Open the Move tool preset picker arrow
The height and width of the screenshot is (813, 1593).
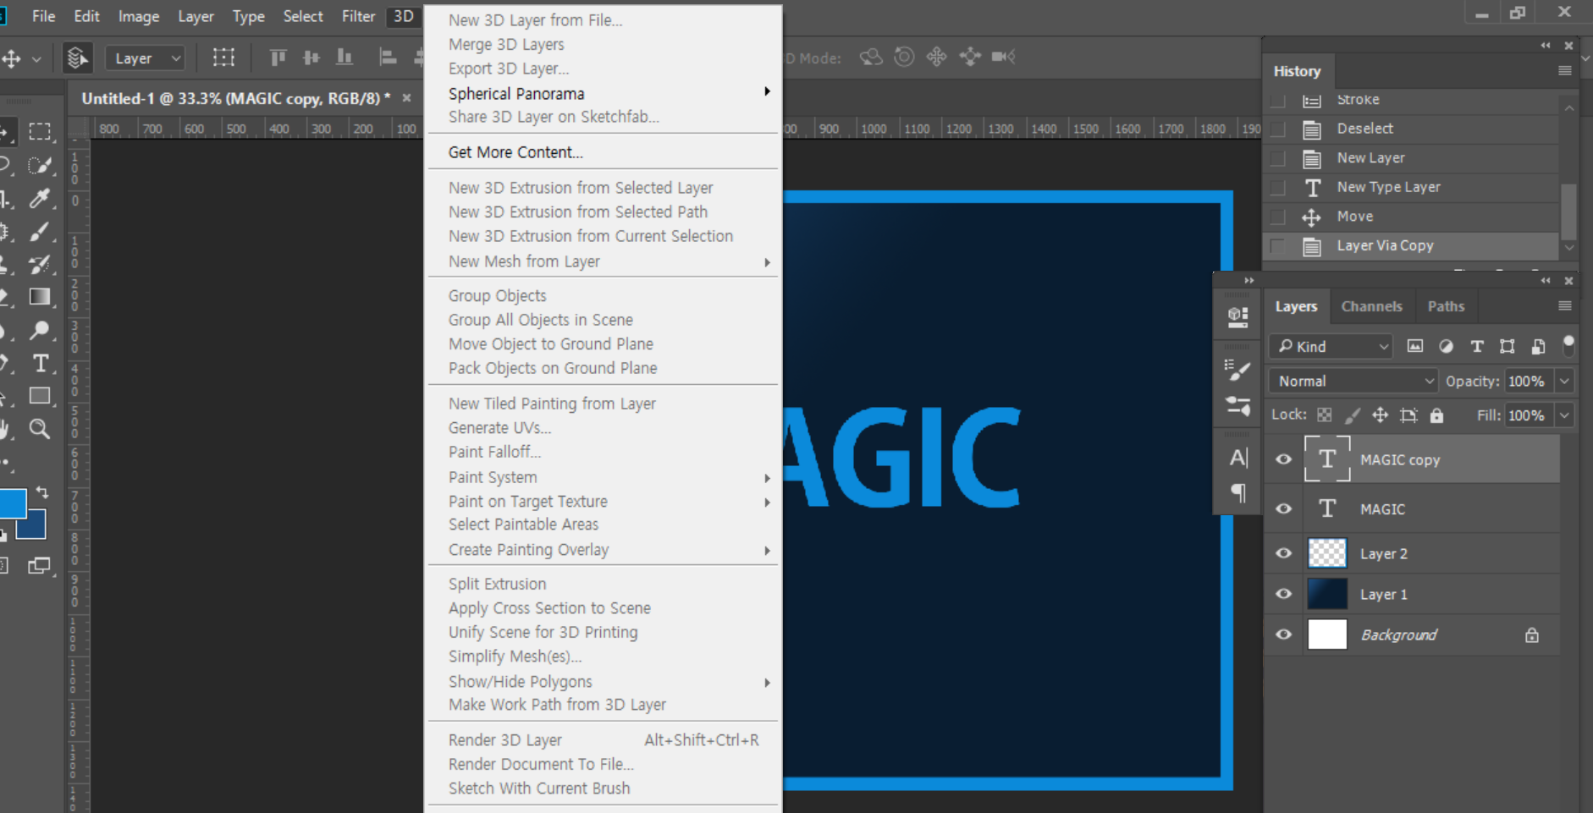click(x=36, y=58)
